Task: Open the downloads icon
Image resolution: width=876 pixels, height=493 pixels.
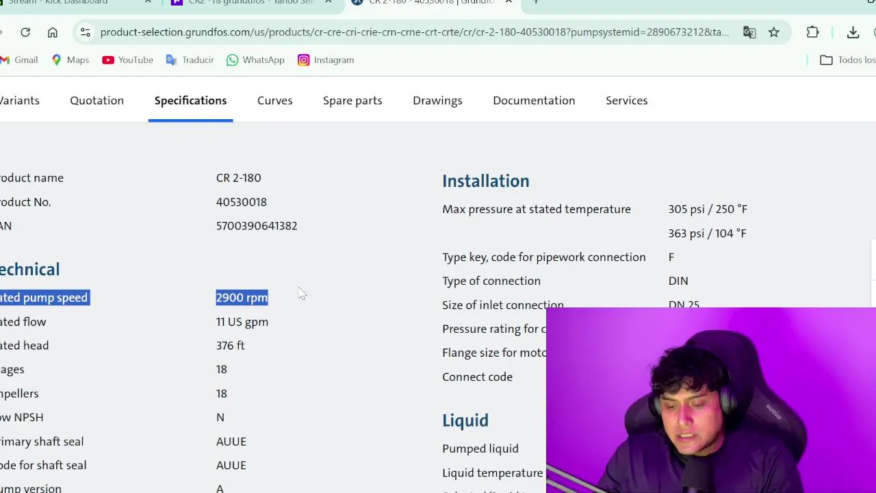Action: coord(853,32)
